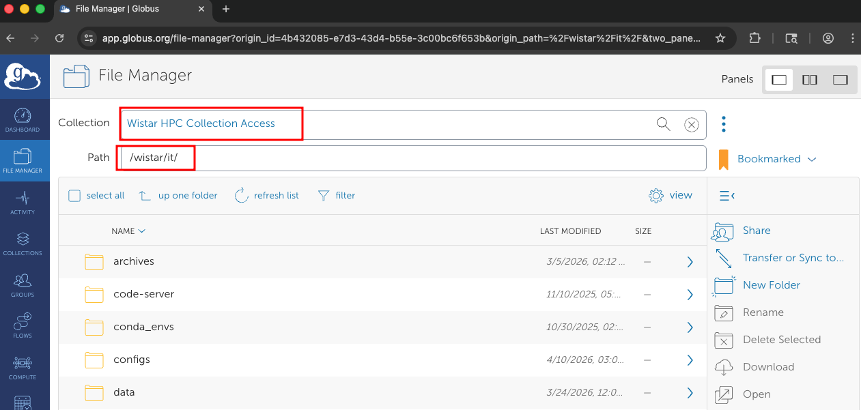Screen dimensions: 861x410
Task: Enter conda_envs folder via chevron
Action: click(x=690, y=327)
